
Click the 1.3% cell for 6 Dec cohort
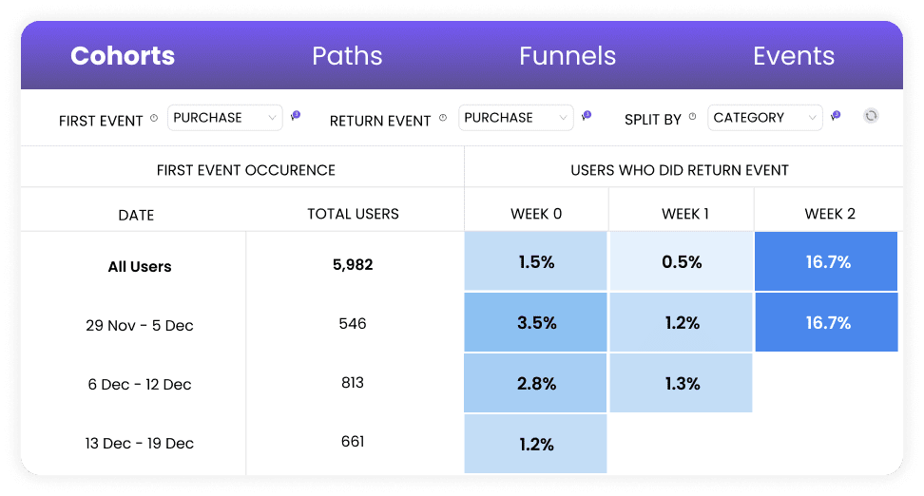pyautogui.click(x=682, y=383)
